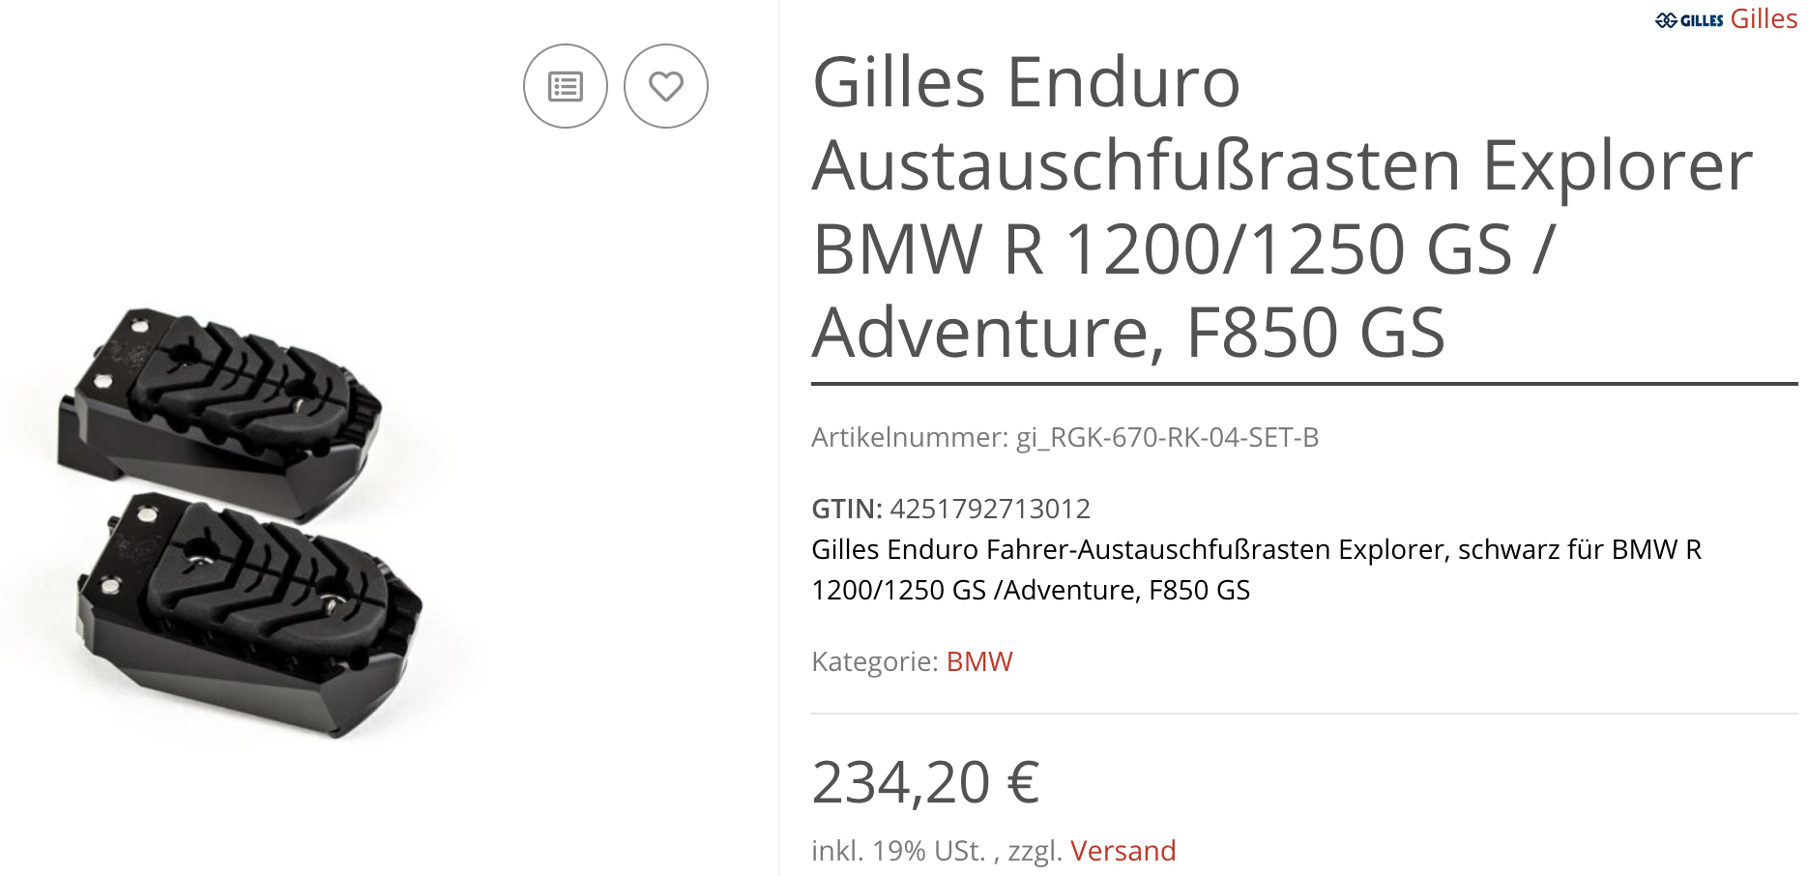Click the small Gilles manufacturer logo
This screenshot has width=1808, height=876.
coord(1689,19)
